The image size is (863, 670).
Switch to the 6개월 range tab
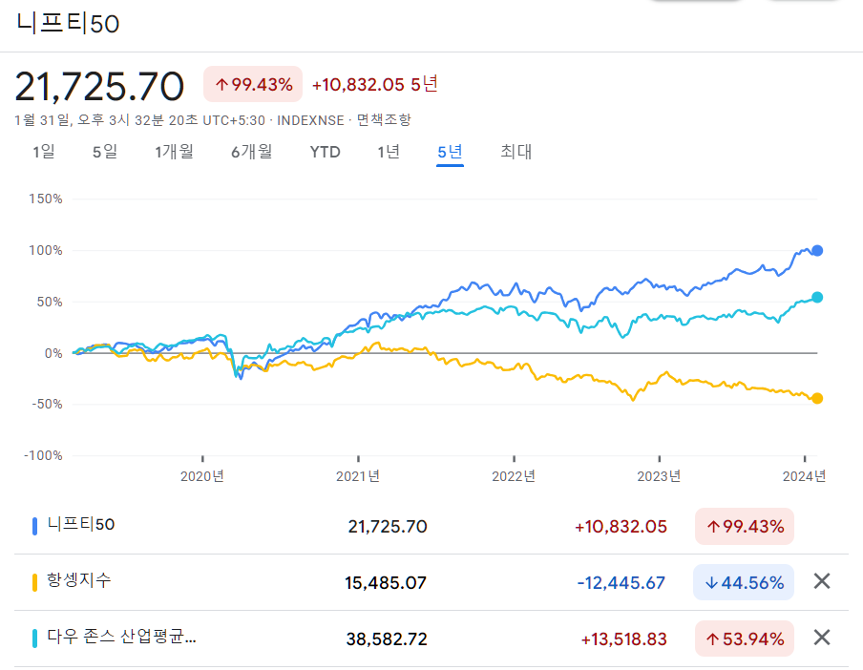pyautogui.click(x=251, y=152)
